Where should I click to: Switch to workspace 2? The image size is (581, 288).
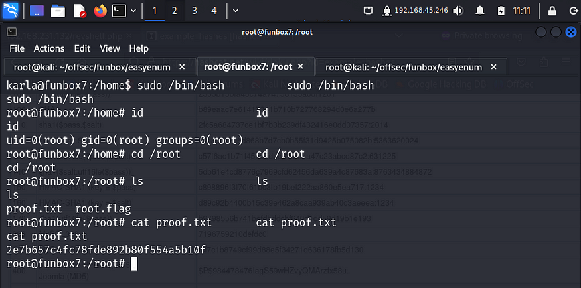pos(174,11)
